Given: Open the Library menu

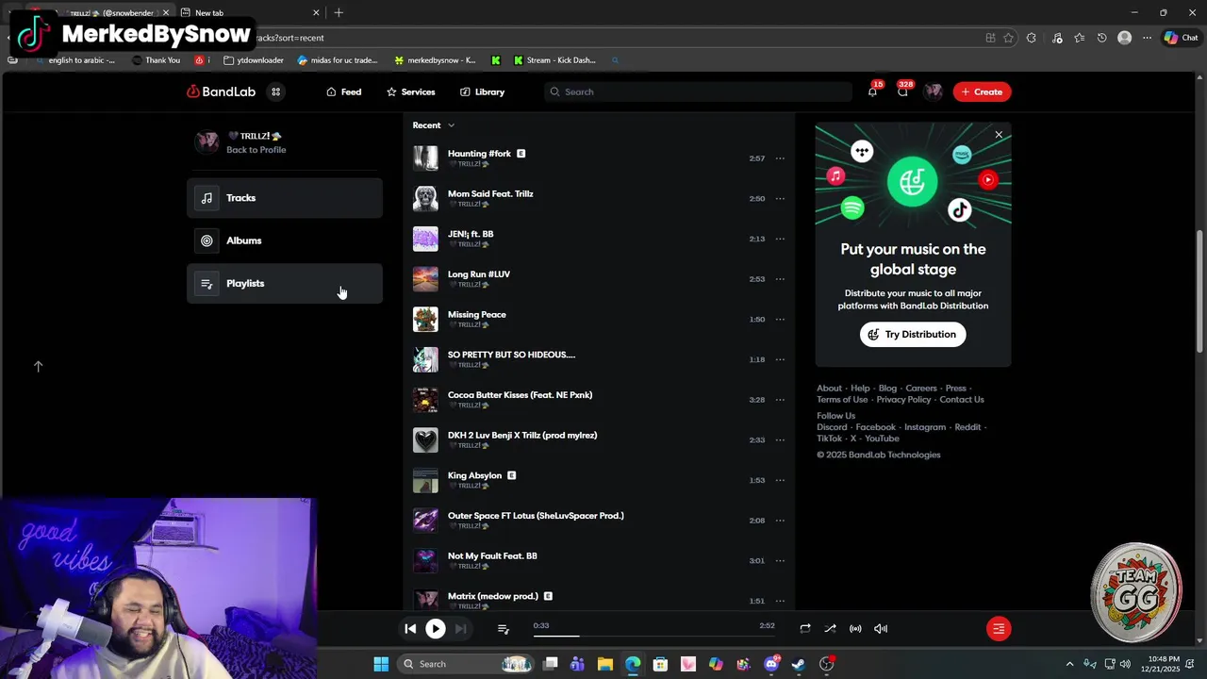Looking at the screenshot, I should 482,91.
